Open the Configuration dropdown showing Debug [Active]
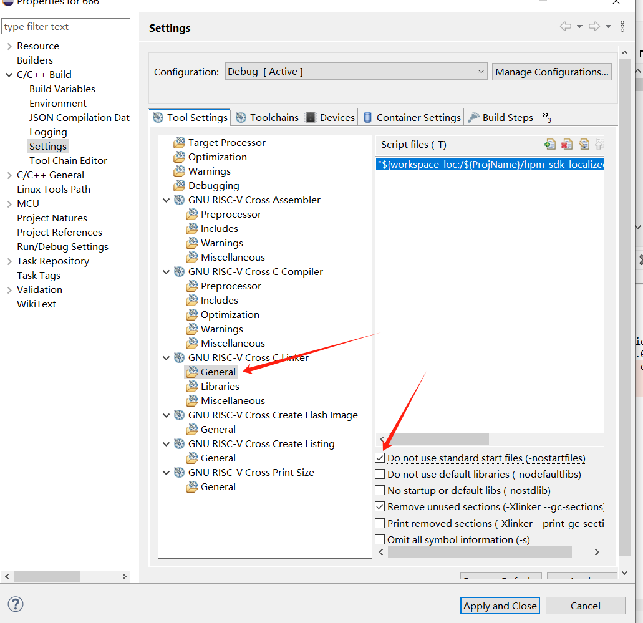 [356, 72]
